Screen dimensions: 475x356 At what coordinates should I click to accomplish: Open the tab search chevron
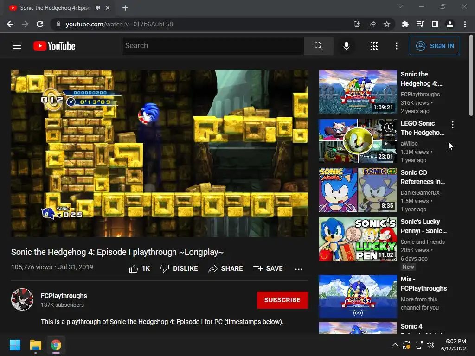(400, 6)
